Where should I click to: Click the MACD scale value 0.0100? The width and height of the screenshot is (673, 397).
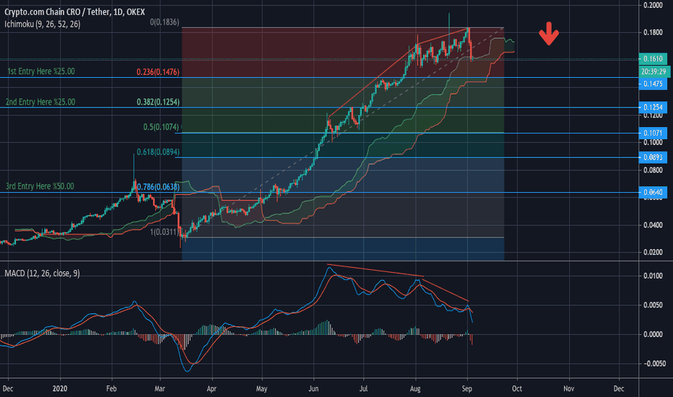tap(653, 276)
